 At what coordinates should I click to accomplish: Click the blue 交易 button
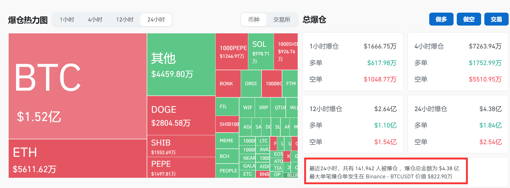tap(496, 19)
